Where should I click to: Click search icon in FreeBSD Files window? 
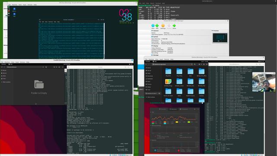coord(46,67)
